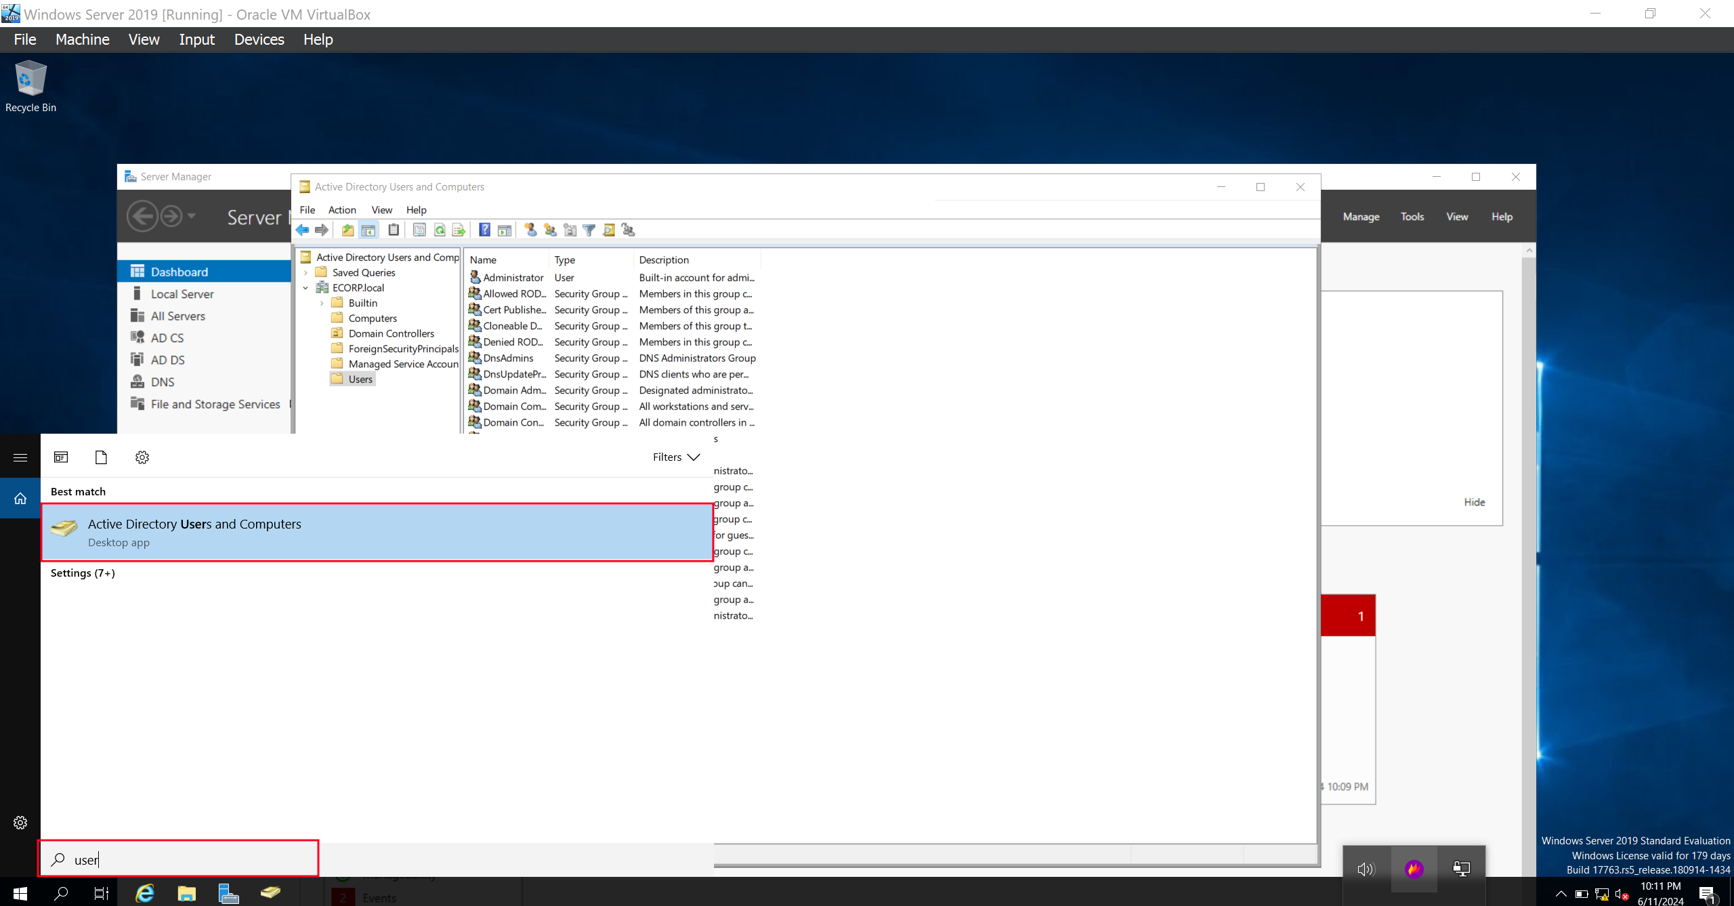Click the Description column header
This screenshot has height=906, width=1734.
tap(698, 260)
